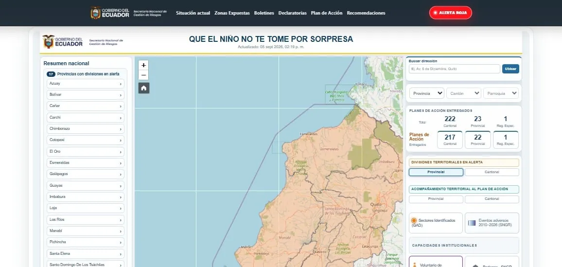Click the Quevedo label on the map
The height and width of the screenshot is (267, 562).
tap(320, 251)
